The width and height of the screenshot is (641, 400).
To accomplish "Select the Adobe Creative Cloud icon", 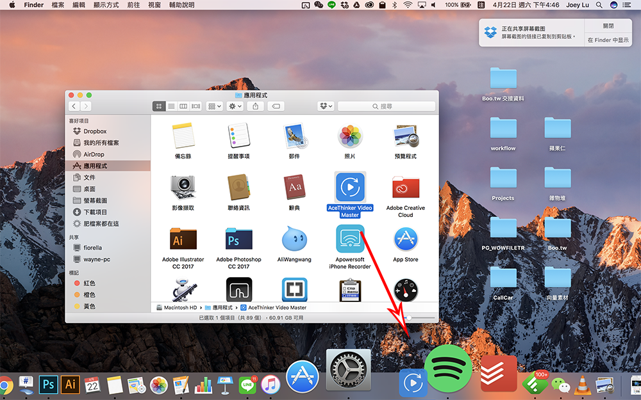I will pos(406,188).
